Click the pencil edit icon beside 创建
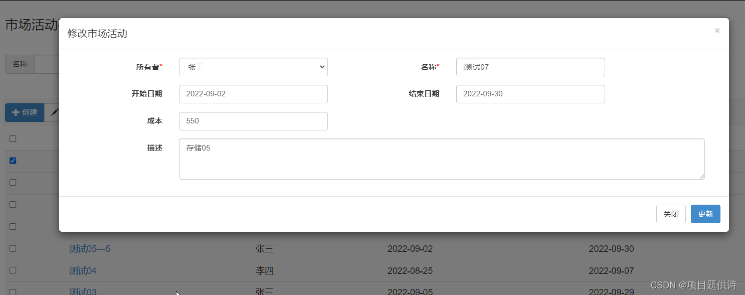Screen dimensions: 745x295 (54, 112)
